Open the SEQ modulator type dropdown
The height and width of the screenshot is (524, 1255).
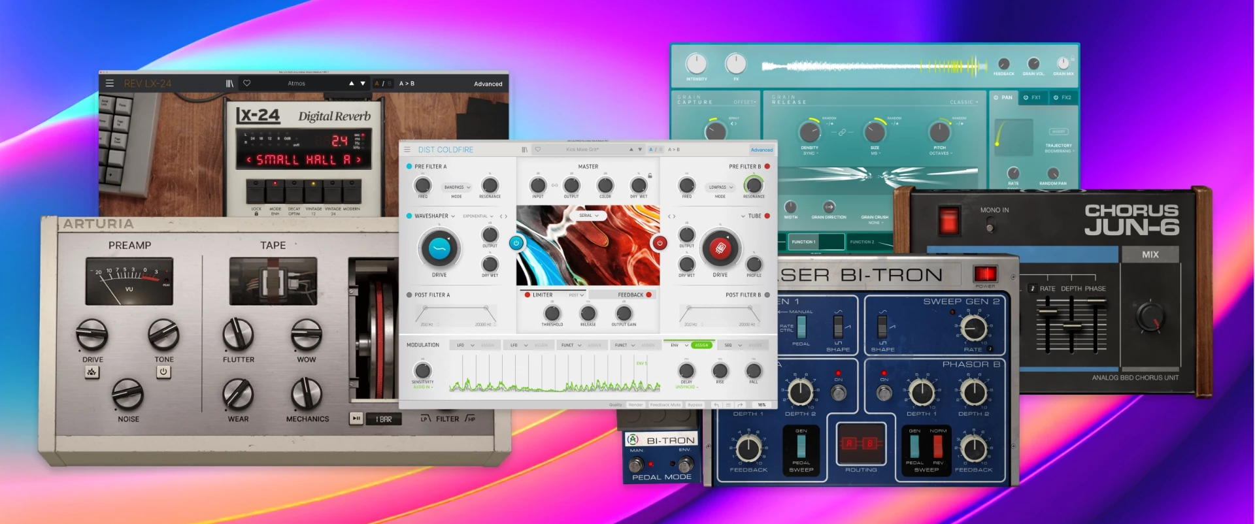tap(732, 345)
